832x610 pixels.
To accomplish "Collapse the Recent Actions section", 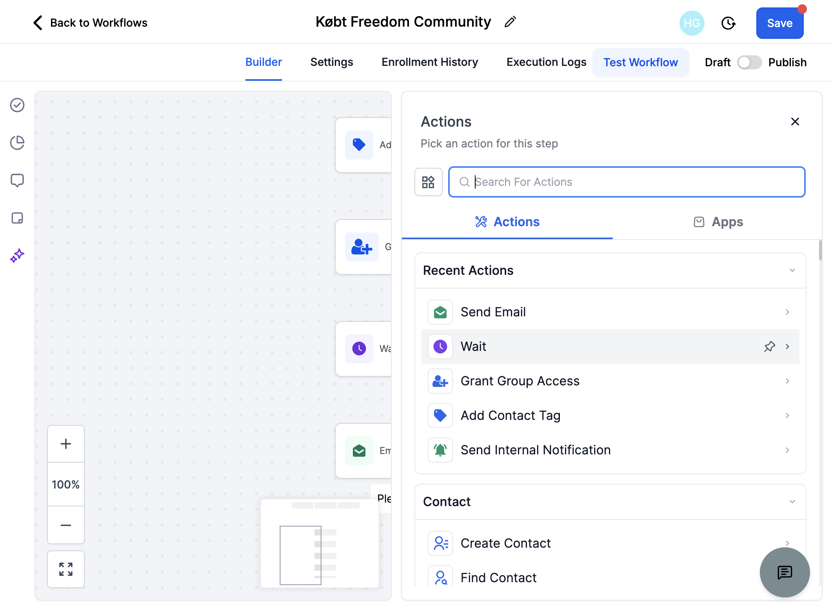I will (x=792, y=271).
